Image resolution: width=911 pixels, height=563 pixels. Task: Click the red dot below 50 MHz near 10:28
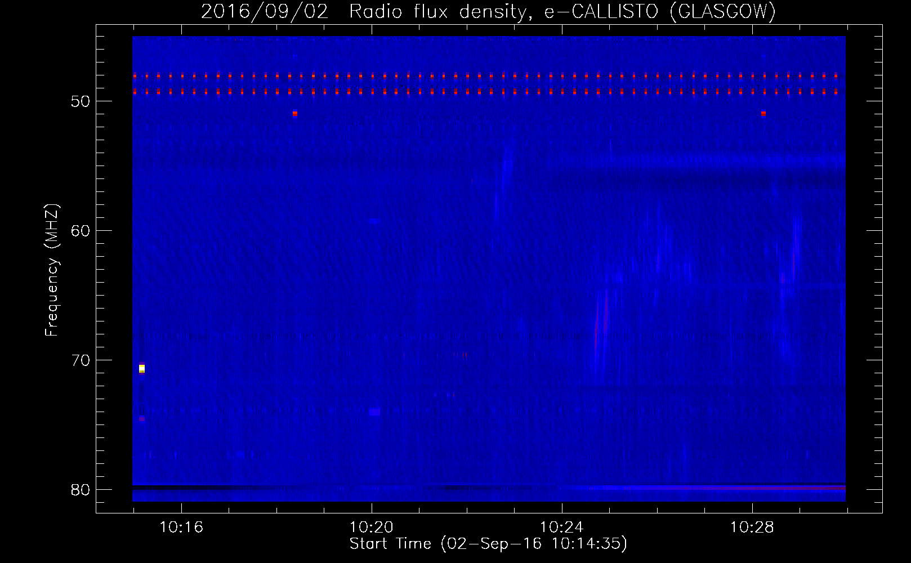pos(763,114)
